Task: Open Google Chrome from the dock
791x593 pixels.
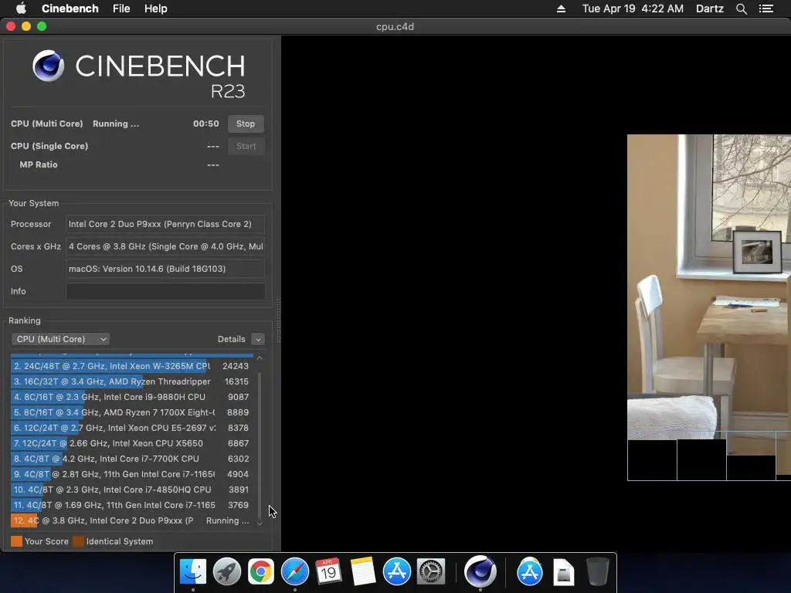Action: tap(261, 572)
